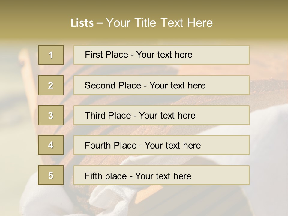Click 'Your text here' in First Place row

click(164, 55)
